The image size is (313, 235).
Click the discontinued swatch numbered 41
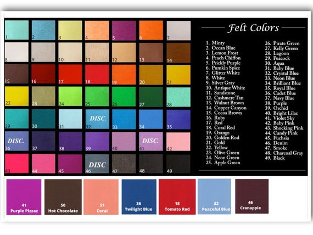click(151, 141)
